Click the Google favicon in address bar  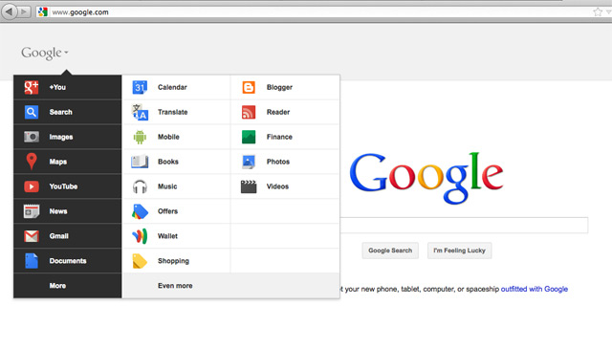click(42, 11)
